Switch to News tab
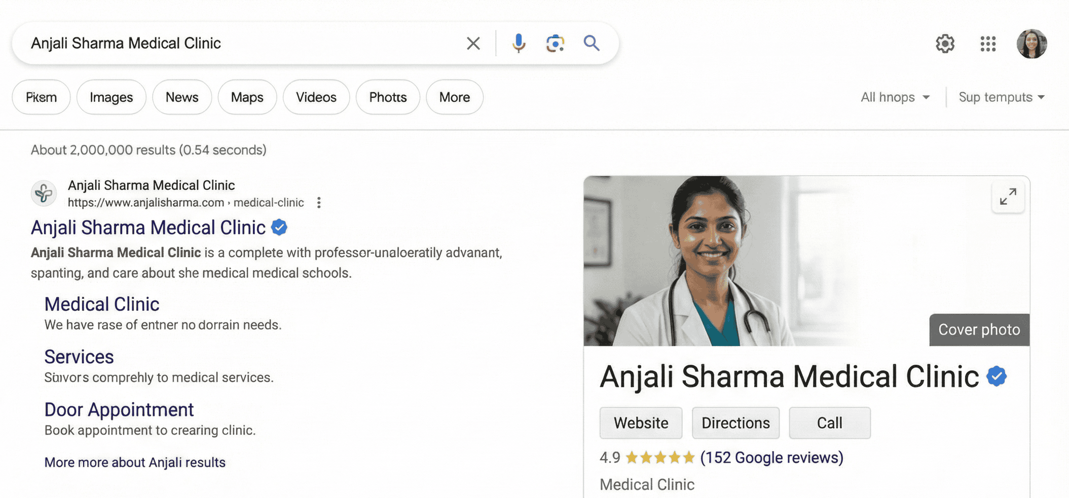This screenshot has height=498, width=1069. pyautogui.click(x=182, y=97)
